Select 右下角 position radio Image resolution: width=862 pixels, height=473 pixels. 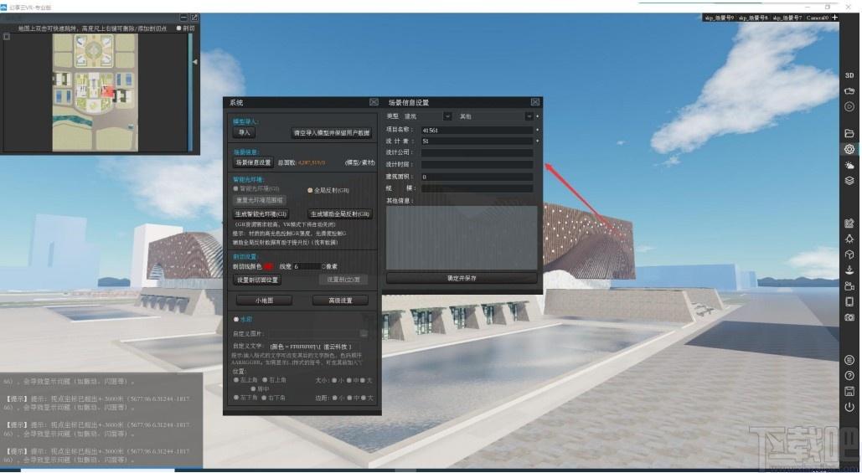click(x=265, y=397)
